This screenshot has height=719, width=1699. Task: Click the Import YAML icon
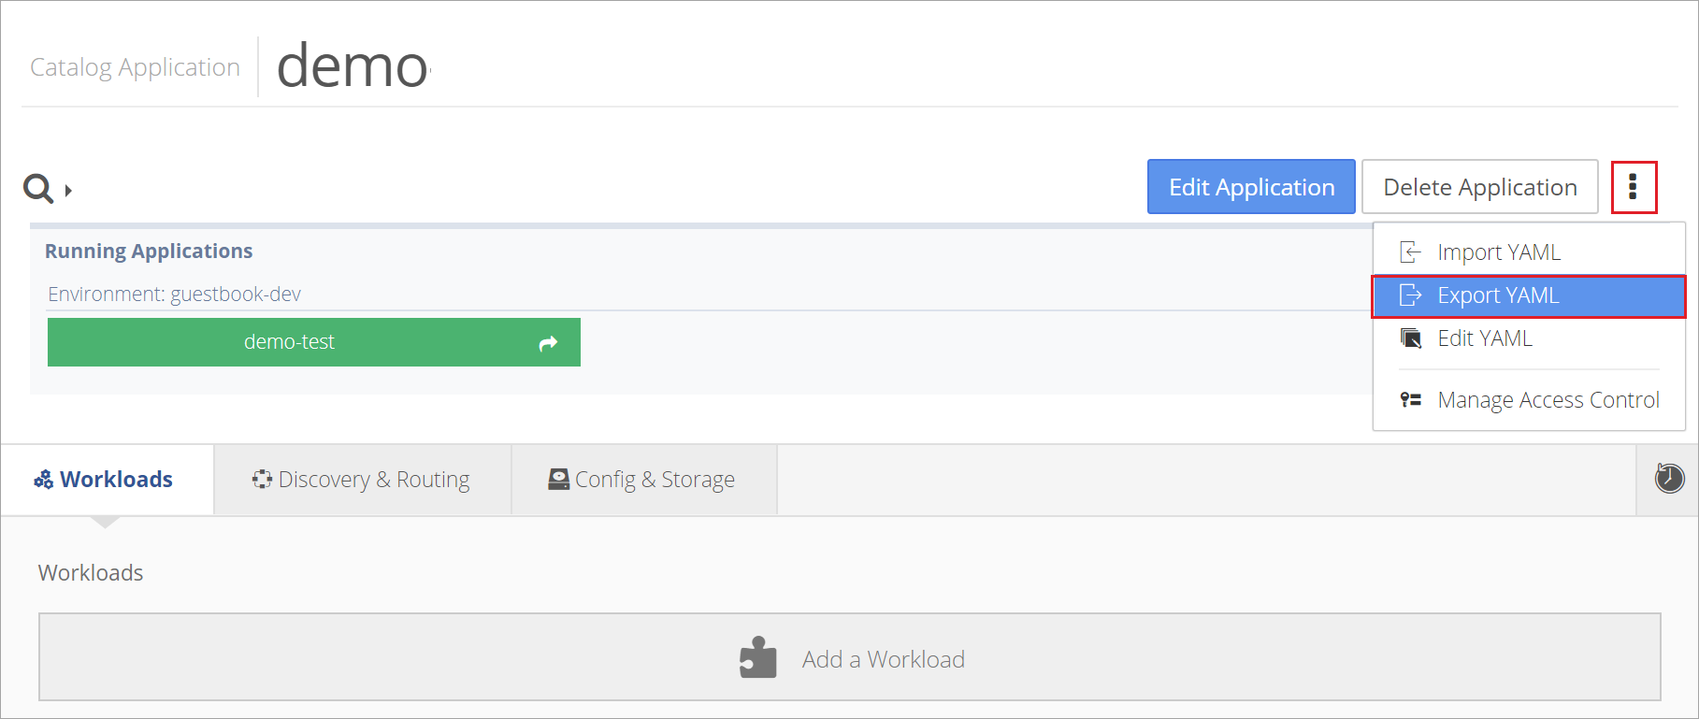[1410, 252]
